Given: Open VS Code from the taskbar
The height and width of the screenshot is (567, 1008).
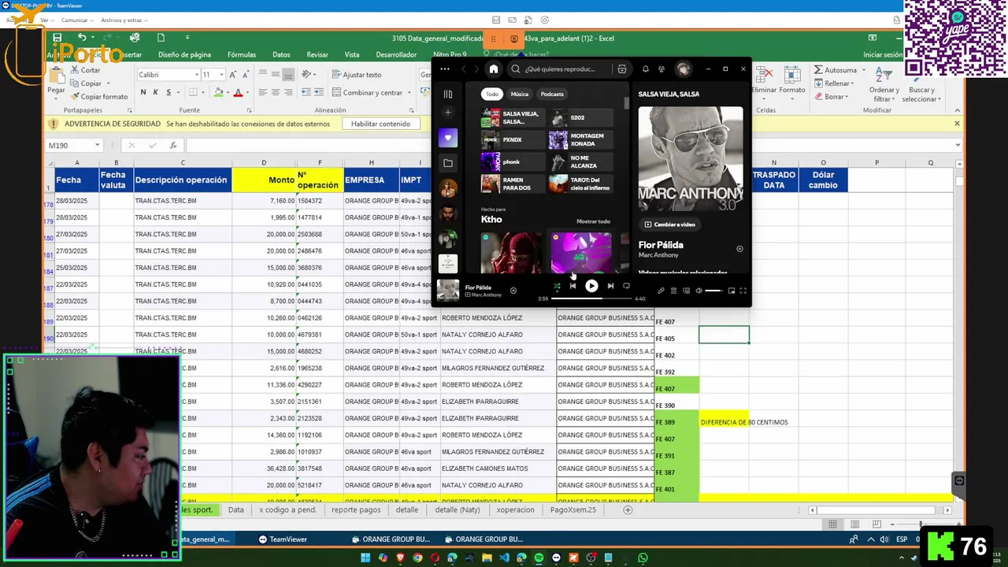Looking at the screenshot, I should [504, 558].
